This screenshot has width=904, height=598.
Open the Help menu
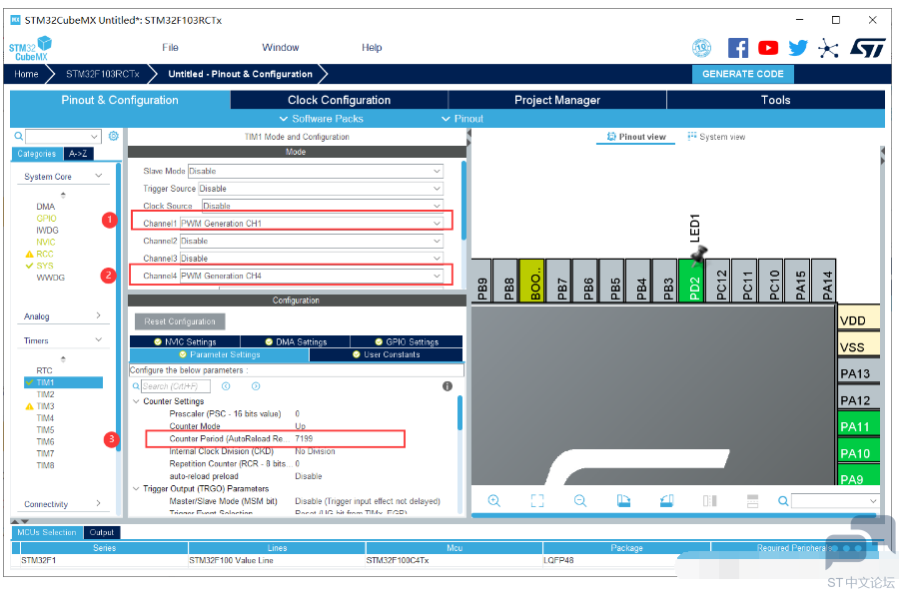pos(372,47)
